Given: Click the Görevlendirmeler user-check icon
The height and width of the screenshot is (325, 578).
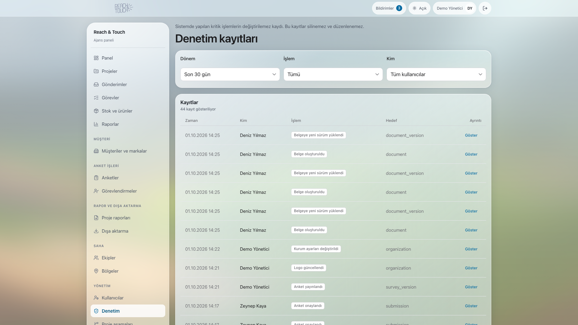Looking at the screenshot, I should [96, 191].
